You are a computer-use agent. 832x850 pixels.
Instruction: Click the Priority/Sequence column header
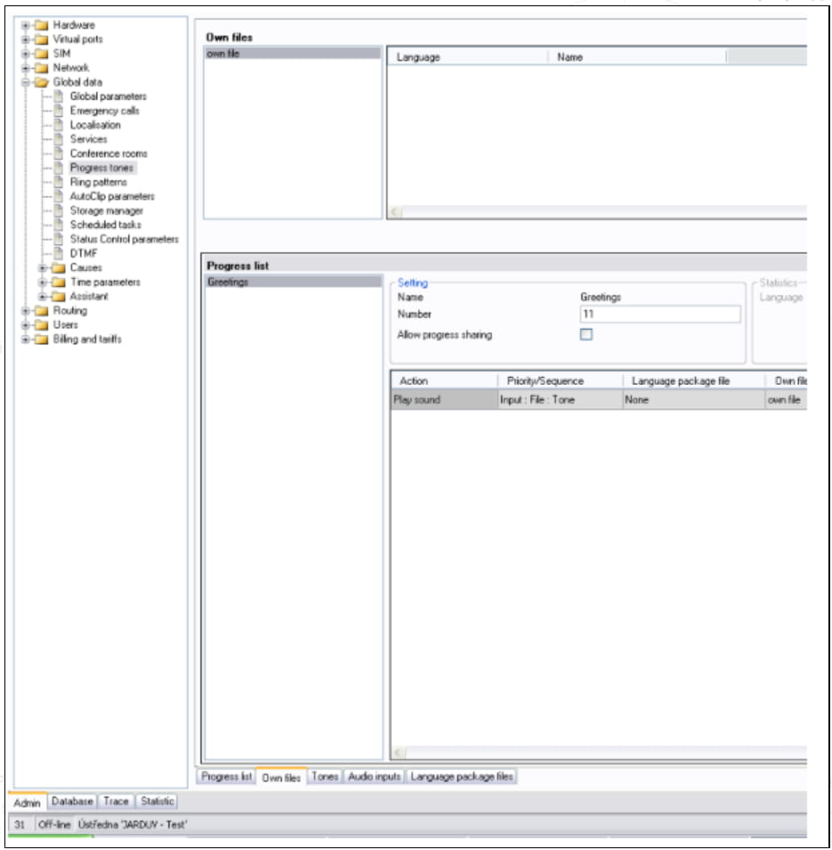point(560,380)
